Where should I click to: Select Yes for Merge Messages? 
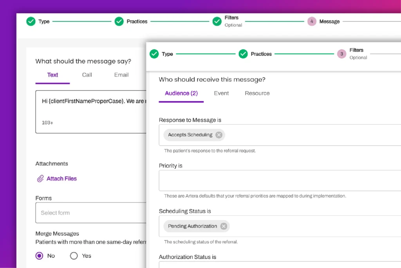74,256
